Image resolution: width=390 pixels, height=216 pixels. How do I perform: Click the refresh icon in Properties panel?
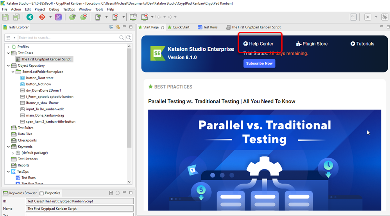(x=118, y=193)
